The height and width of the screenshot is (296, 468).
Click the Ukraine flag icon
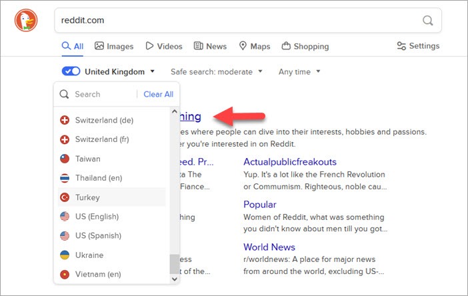point(65,255)
